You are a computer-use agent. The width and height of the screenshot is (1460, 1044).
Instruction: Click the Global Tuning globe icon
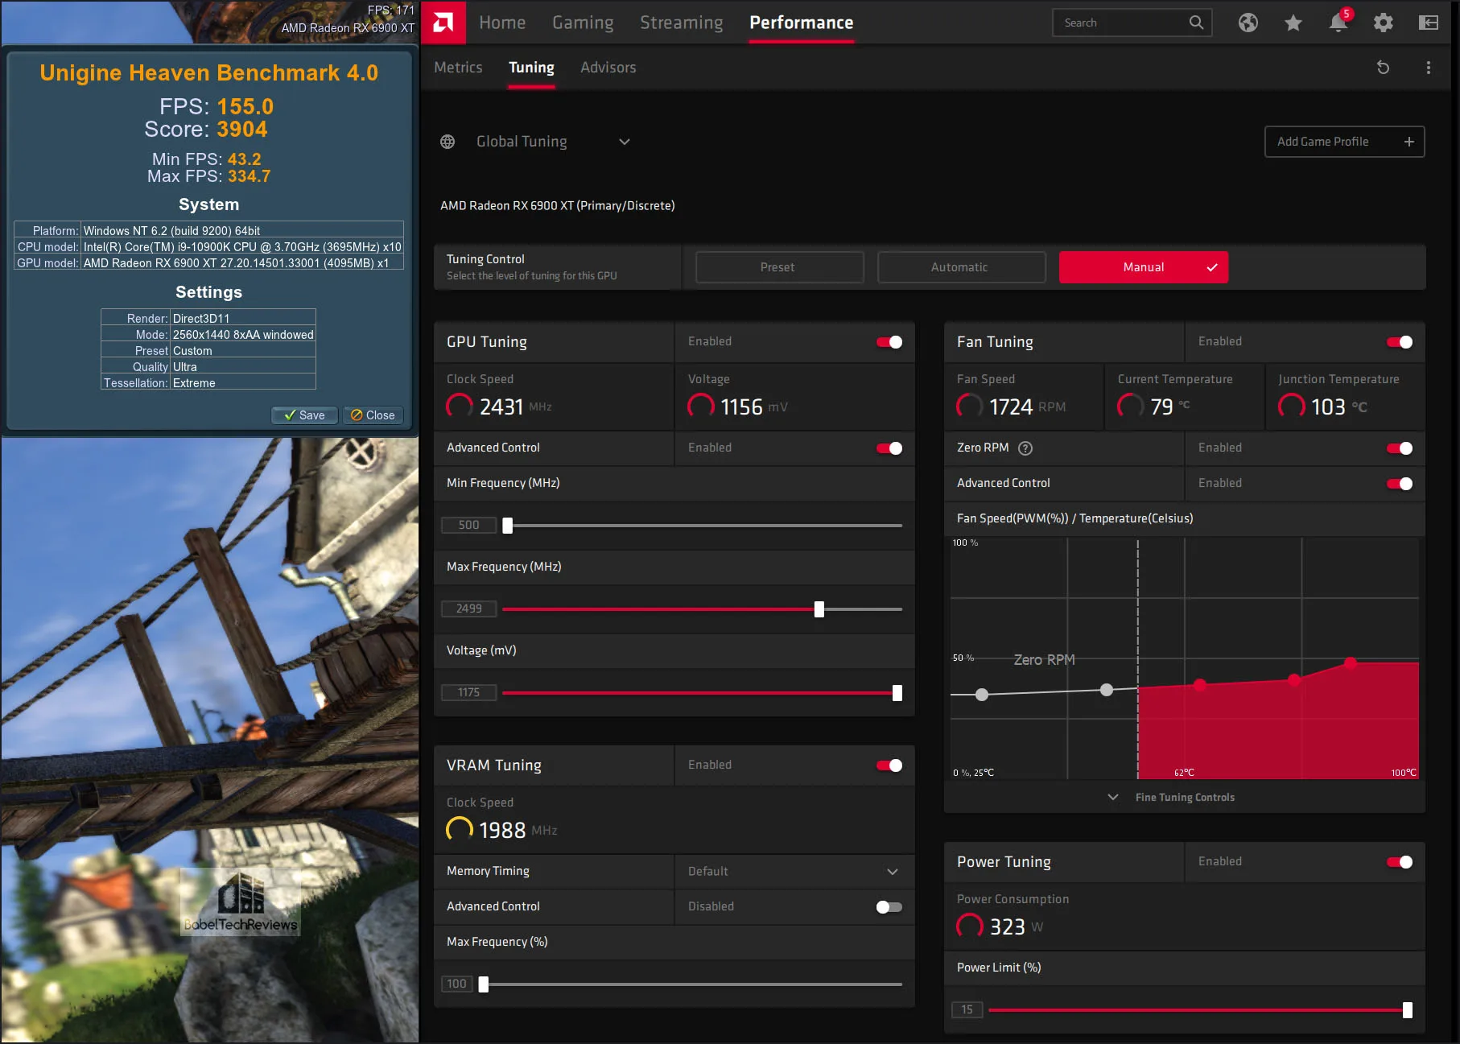pos(447,142)
